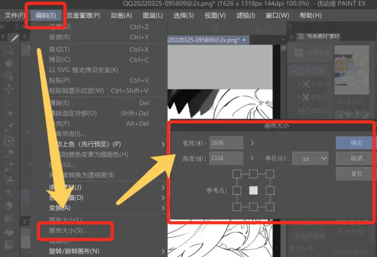Set reference point to center
The height and width of the screenshot is (257, 377).
point(253,191)
